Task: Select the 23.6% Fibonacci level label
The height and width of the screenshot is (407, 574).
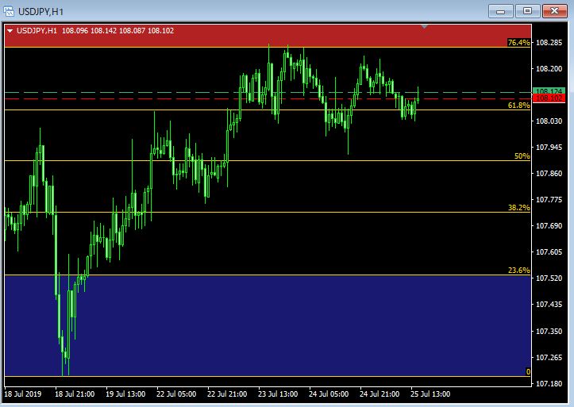Action: pyautogui.click(x=518, y=271)
